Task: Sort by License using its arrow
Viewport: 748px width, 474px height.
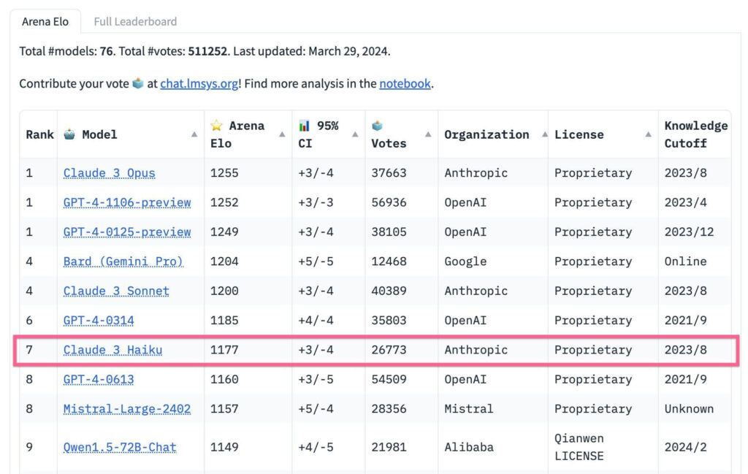Action: click(x=649, y=134)
